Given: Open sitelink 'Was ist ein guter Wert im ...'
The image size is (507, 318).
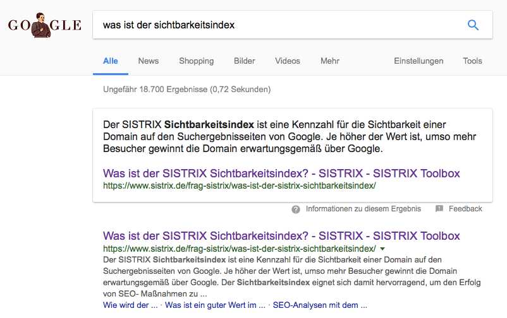Looking at the screenshot, I should point(215,305).
